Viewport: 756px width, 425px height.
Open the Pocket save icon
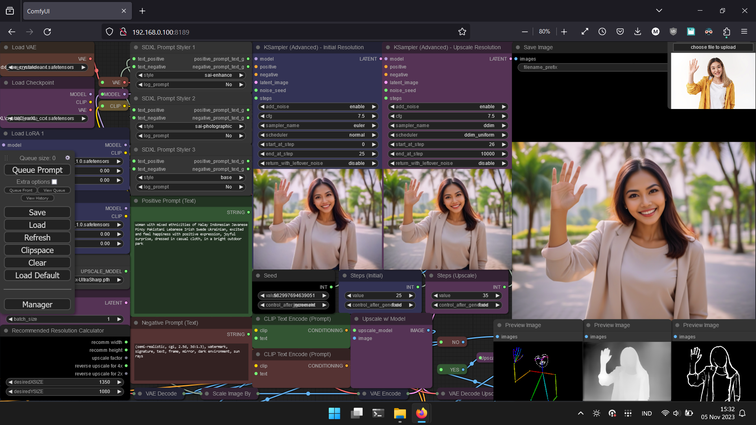620,31
